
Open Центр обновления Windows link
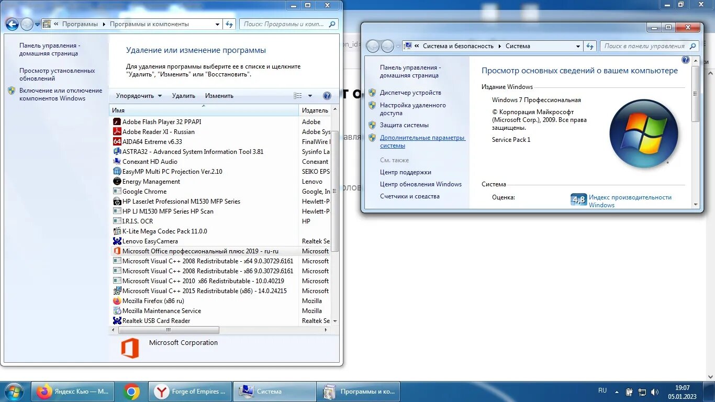coord(421,184)
